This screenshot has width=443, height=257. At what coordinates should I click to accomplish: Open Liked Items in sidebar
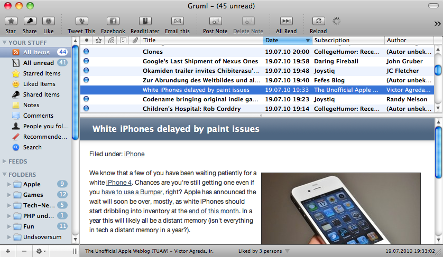[35, 84]
